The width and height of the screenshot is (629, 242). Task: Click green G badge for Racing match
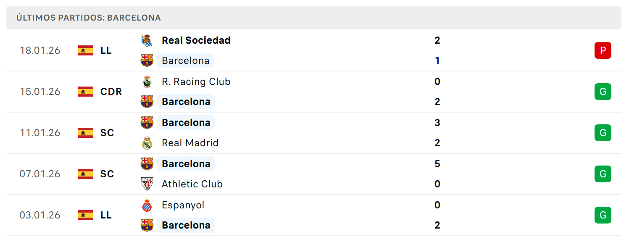click(603, 92)
